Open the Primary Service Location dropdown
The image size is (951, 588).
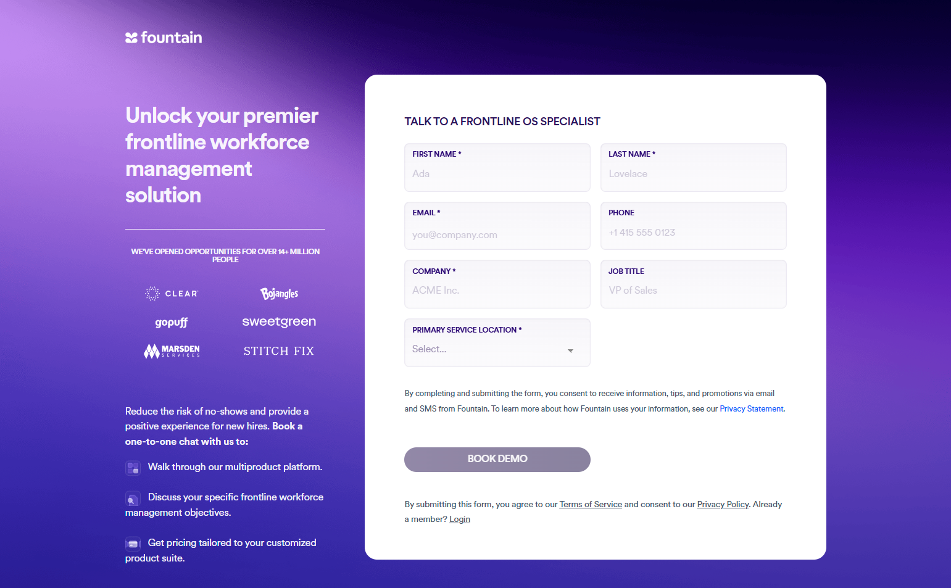497,349
